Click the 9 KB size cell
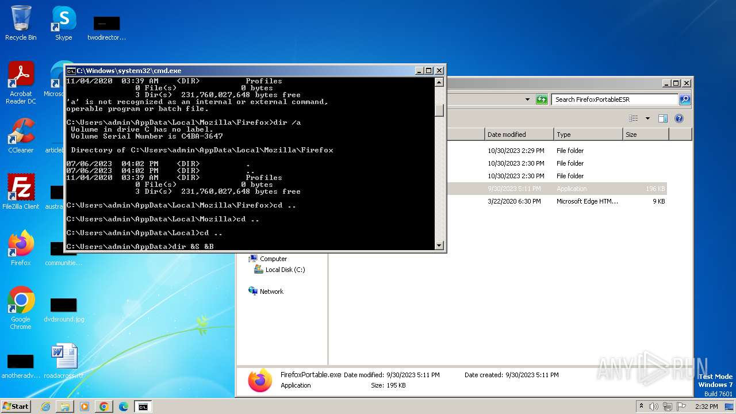The image size is (736, 414). coord(659,201)
